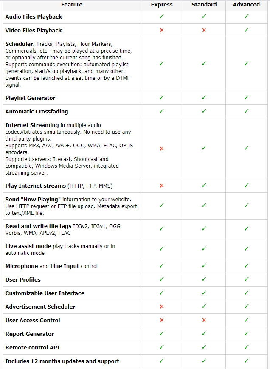
Task: Click Includes 12 months updates and support
Action: click(x=62, y=361)
